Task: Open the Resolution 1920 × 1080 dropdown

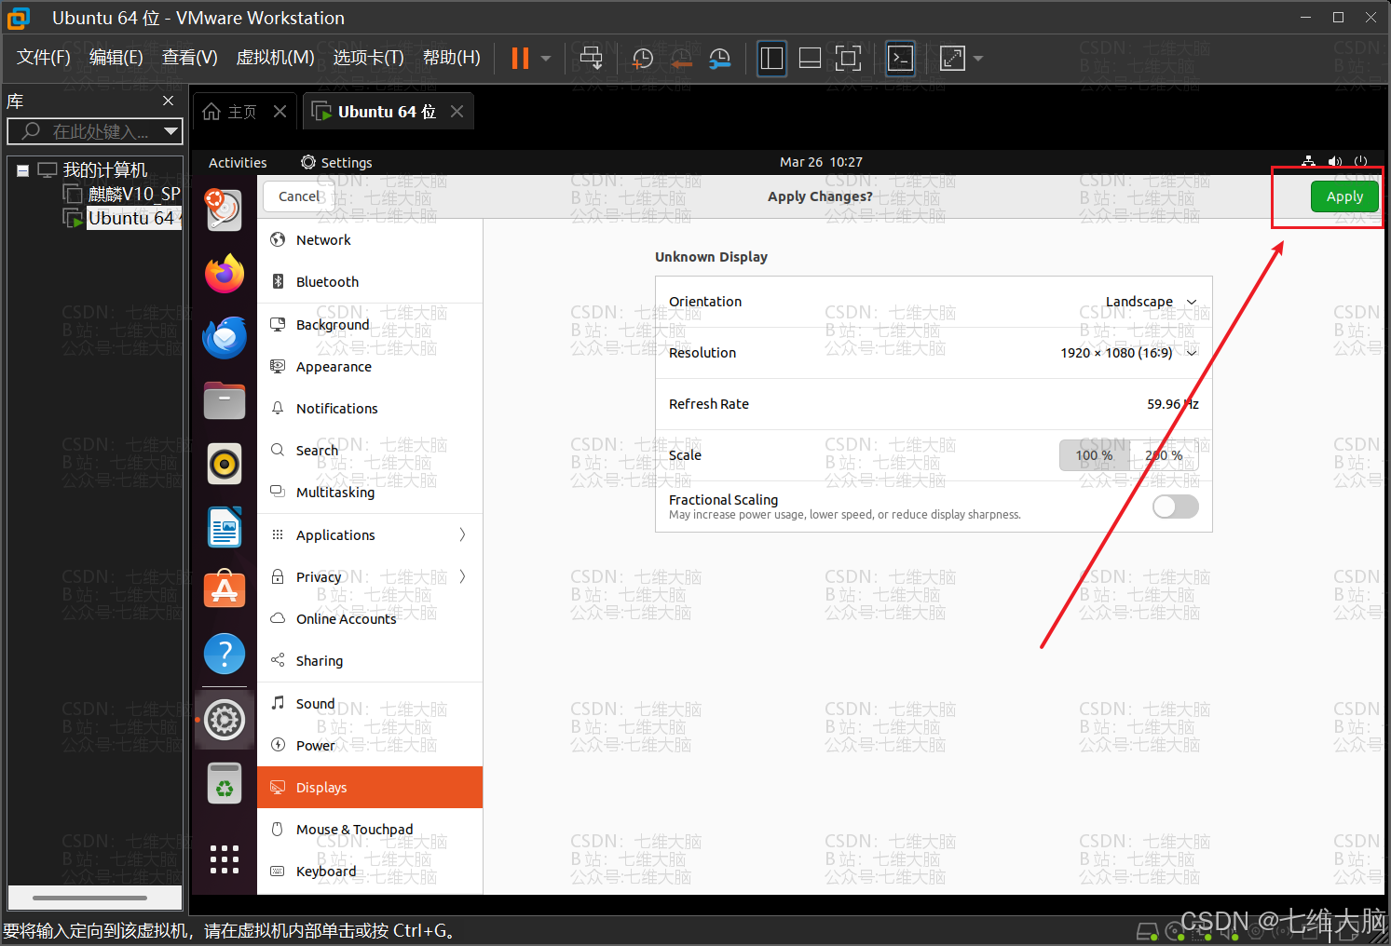Action: [x=1128, y=353]
